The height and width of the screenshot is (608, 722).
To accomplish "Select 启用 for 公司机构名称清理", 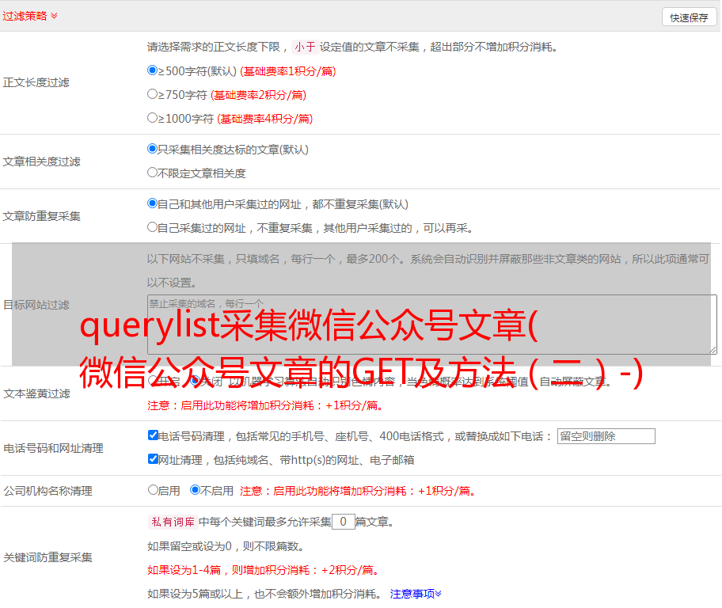I will point(153,489).
